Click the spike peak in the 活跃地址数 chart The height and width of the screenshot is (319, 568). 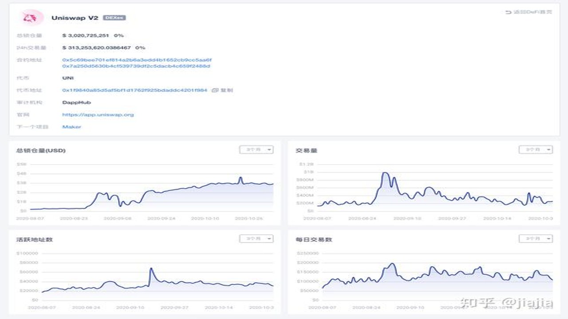coord(151,268)
